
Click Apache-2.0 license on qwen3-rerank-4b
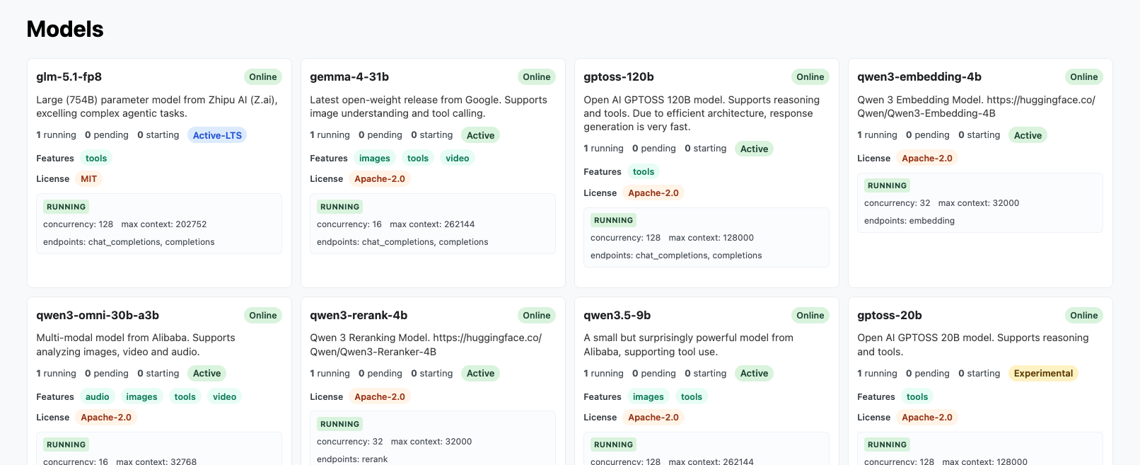pyautogui.click(x=380, y=396)
